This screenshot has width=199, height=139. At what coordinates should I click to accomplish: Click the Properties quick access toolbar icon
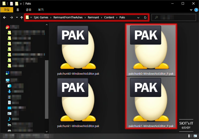coord(12,3)
